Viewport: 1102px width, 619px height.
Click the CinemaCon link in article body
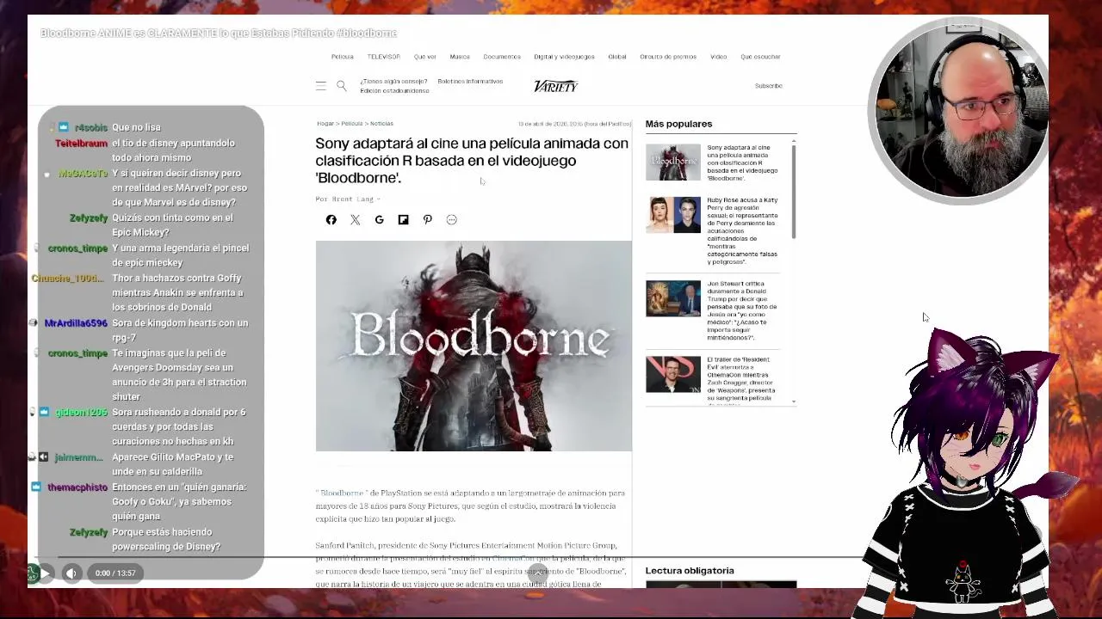coord(514,558)
